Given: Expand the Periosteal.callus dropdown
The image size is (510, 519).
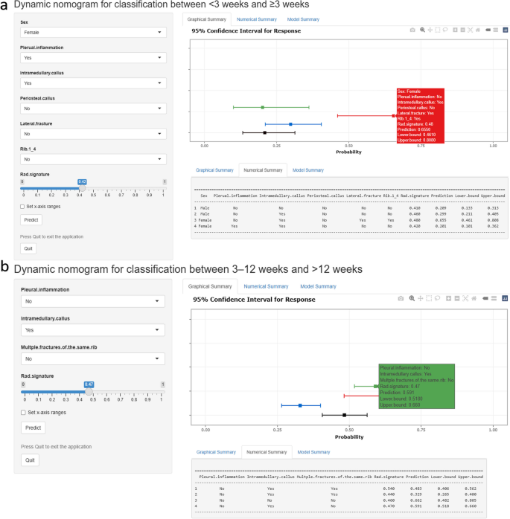Looking at the screenshot, I should (93, 109).
